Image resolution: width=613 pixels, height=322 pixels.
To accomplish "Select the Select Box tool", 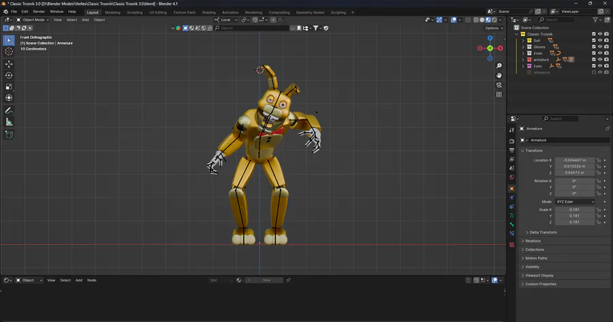I will [9, 40].
